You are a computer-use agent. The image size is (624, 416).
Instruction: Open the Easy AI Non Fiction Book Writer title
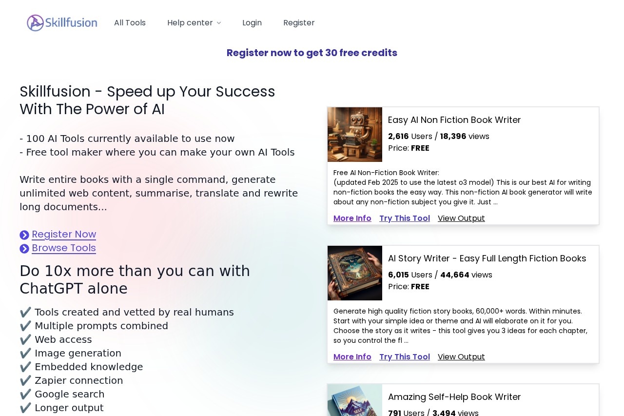454,120
